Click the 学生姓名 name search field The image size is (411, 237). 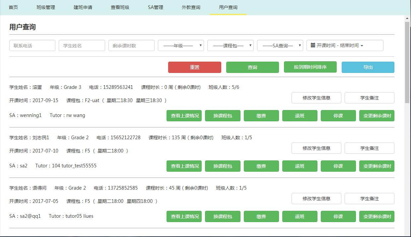tap(82, 46)
